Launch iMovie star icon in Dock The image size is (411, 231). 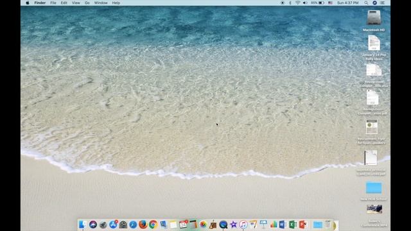tap(233, 225)
